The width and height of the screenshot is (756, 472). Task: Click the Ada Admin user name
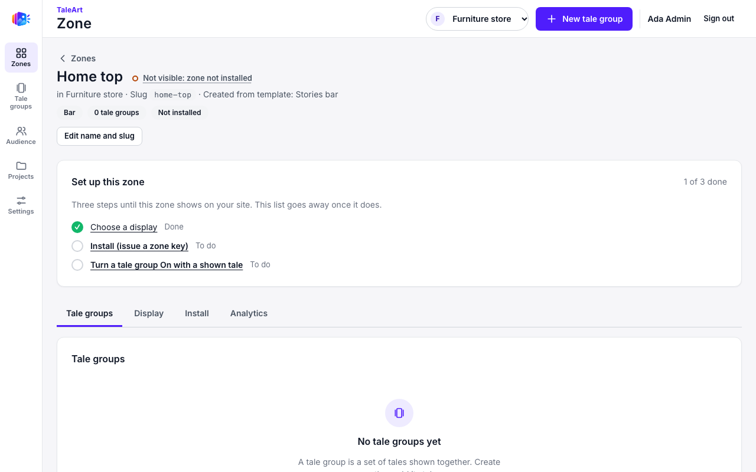click(x=669, y=19)
